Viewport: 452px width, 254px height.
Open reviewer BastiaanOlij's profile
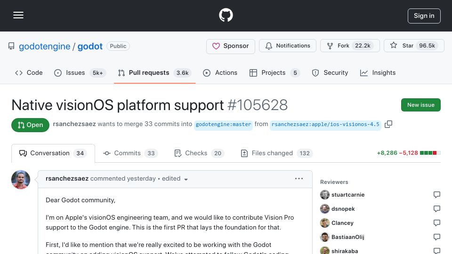(347, 237)
